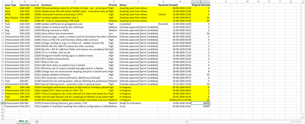Select row 1 header
This screenshot has height=124, width=305.
pos(2,5)
